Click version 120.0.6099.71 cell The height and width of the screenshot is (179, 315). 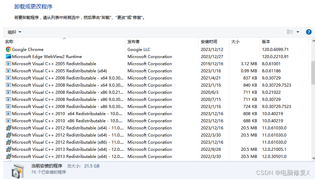pos(275,50)
